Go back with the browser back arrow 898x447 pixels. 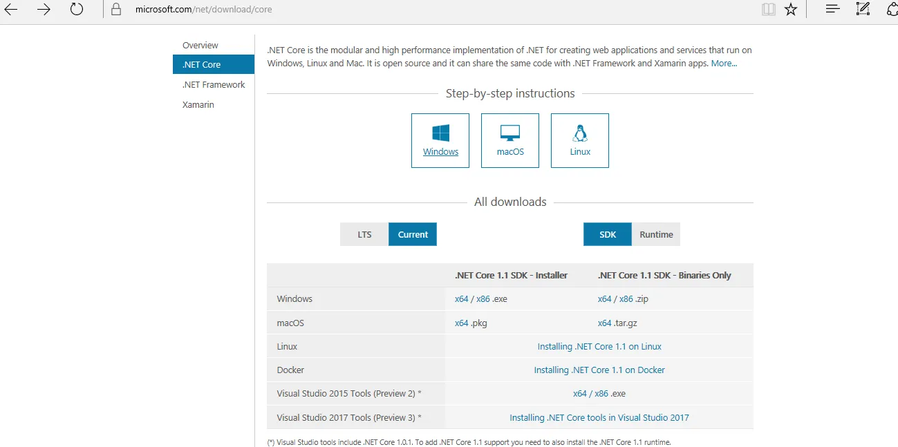[x=10, y=10]
